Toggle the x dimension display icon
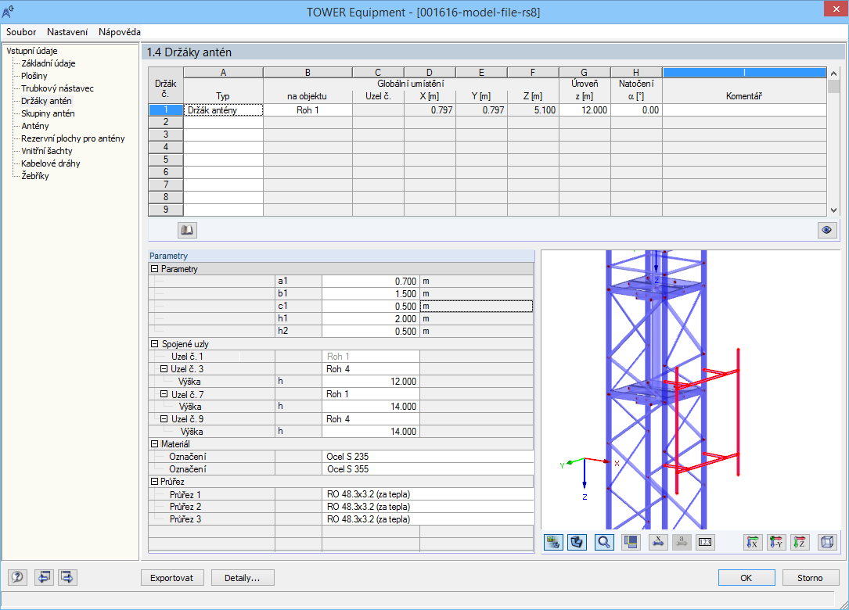849x610 pixels. 658,542
